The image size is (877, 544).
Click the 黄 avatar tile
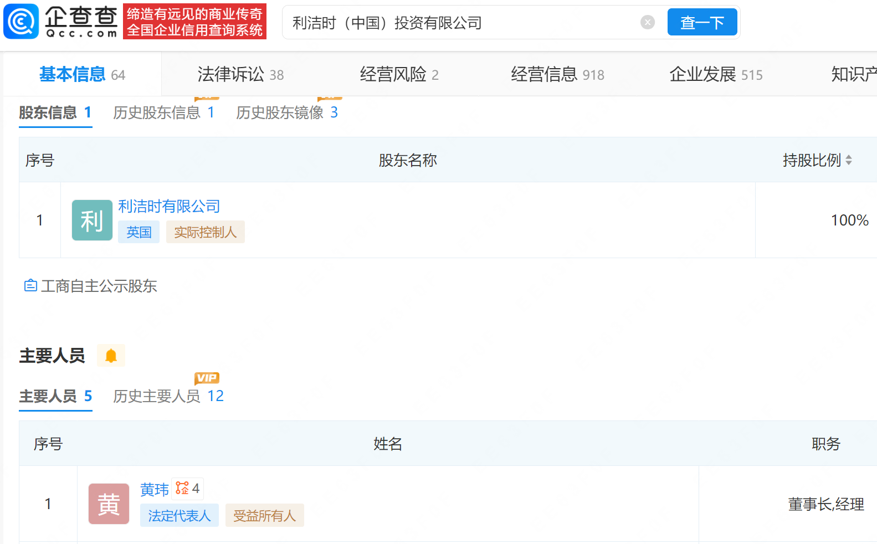109,504
